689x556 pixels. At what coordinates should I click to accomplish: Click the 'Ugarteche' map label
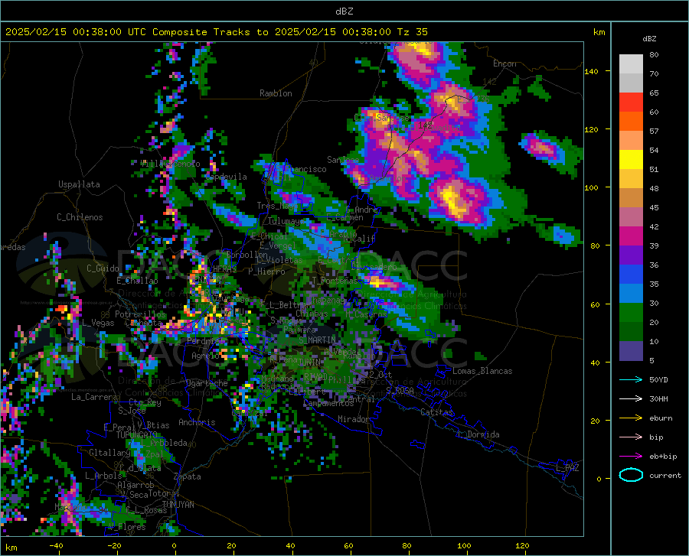point(207,383)
